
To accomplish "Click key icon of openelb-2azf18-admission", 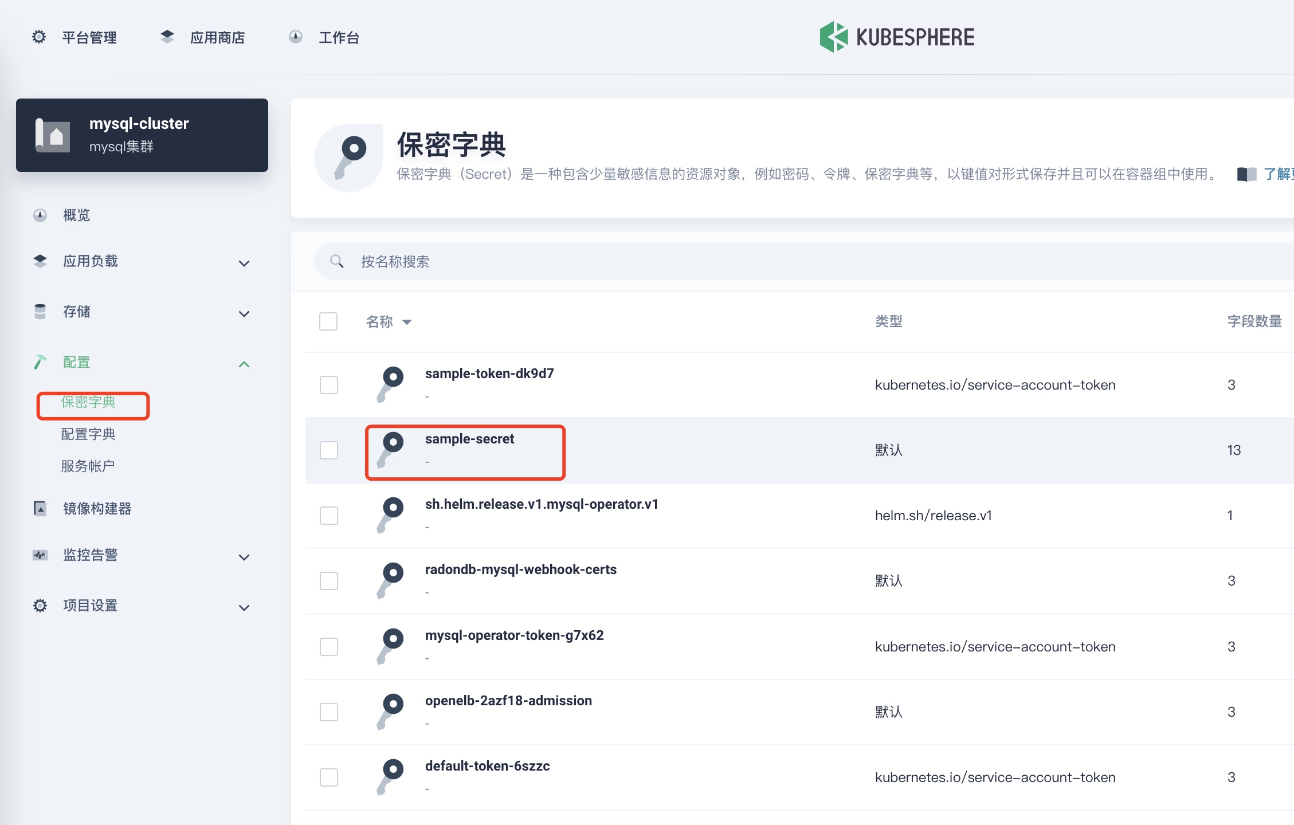I will click(390, 712).
